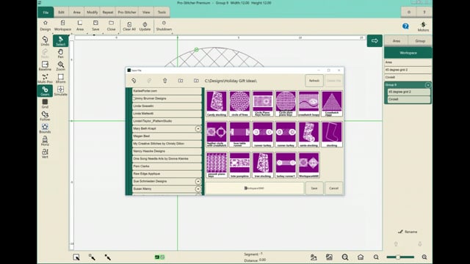Open the Area menu tab
Image resolution: width=470 pixels, height=264 pixels.
[x=76, y=12]
